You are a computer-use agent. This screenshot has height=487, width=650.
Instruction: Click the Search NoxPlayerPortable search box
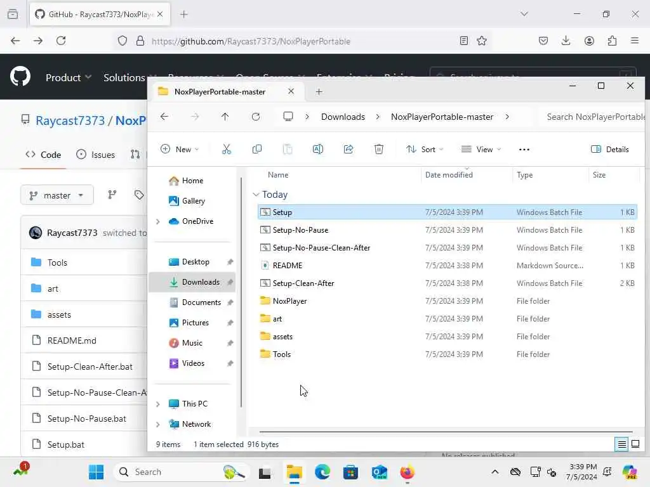tap(594, 117)
